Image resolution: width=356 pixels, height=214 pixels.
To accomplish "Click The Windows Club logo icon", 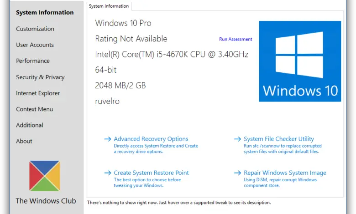I will pyautogui.click(x=44, y=176).
